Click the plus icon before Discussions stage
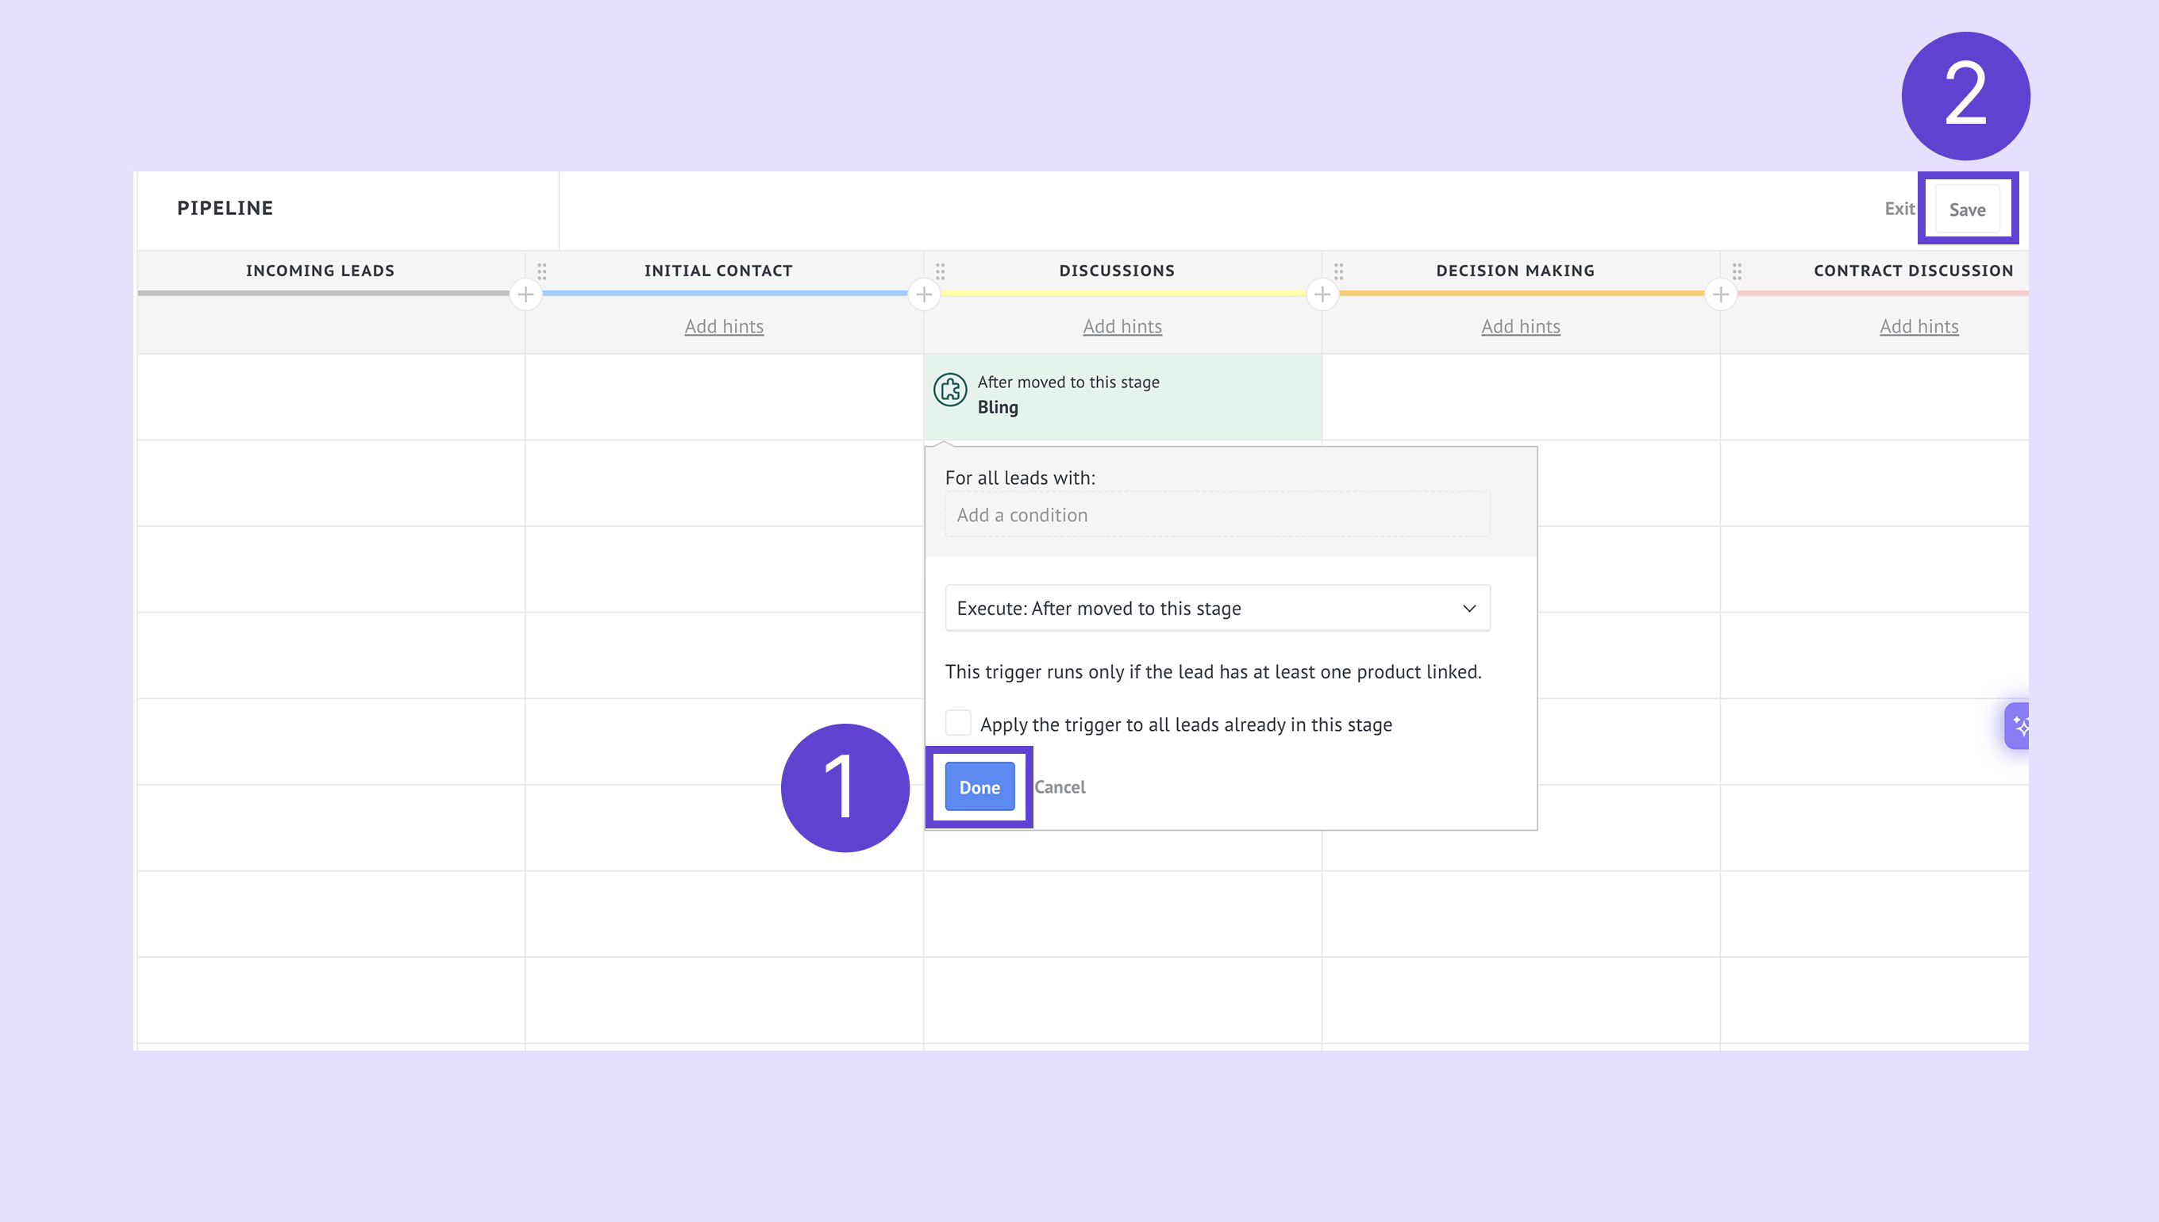2159x1222 pixels. [923, 294]
